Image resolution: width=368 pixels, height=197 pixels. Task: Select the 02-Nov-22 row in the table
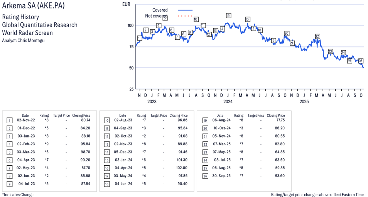[x=49, y=121]
